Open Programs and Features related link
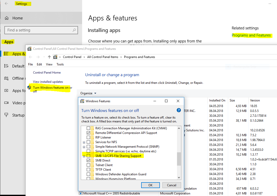 point(251,35)
